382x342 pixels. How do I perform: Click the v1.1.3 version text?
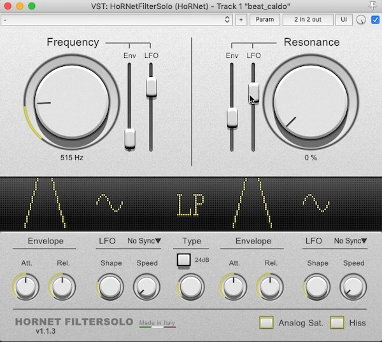tap(46, 331)
